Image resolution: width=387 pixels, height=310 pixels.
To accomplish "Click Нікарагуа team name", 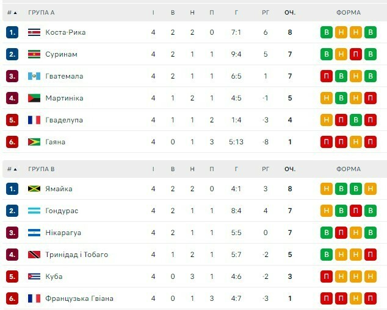I will [63, 233].
